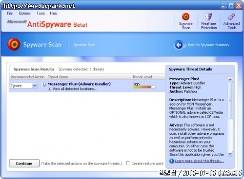
Task: Click the Spyware Threat Details heading
Action: (x=190, y=69)
